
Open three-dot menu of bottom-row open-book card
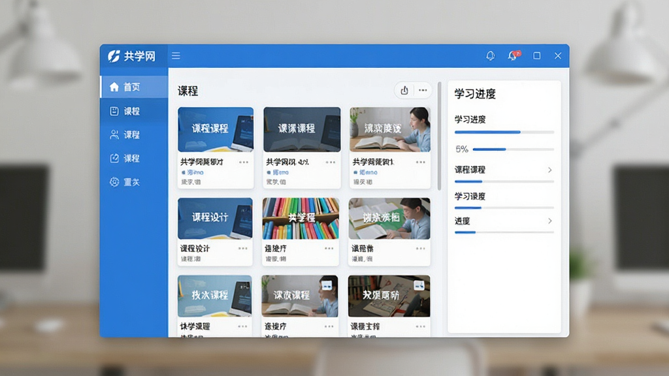(329, 326)
